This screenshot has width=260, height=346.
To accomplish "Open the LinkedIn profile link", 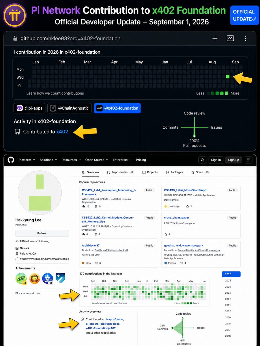I will [44, 259].
